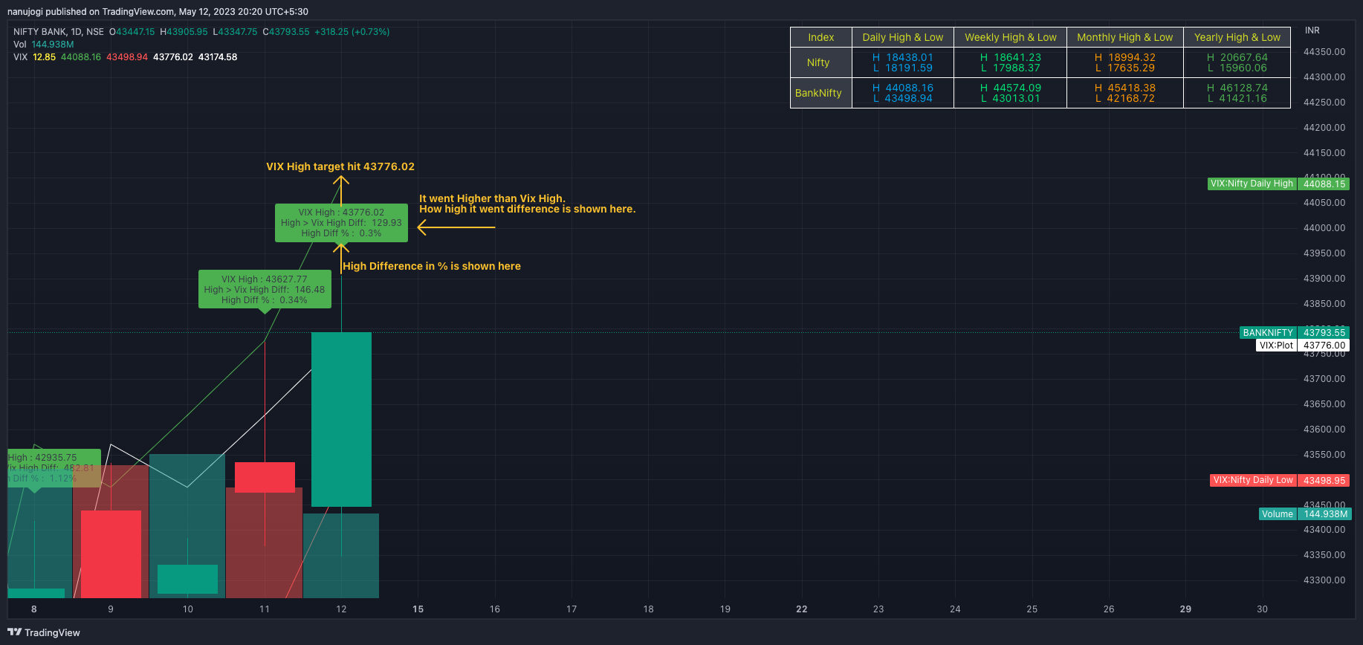Click the Weekly High & Low header

point(1011,37)
